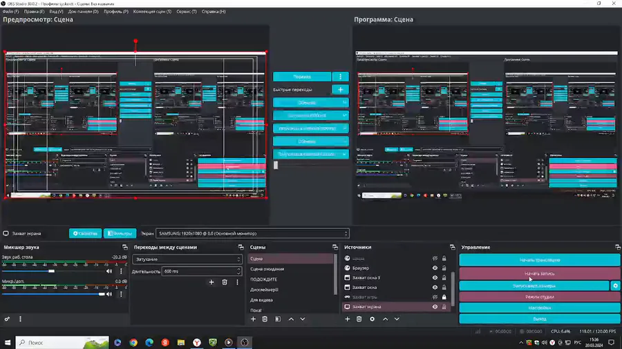Toggle visibility of Браузер source
Viewport: 622px width, 349px height.
coord(435,268)
